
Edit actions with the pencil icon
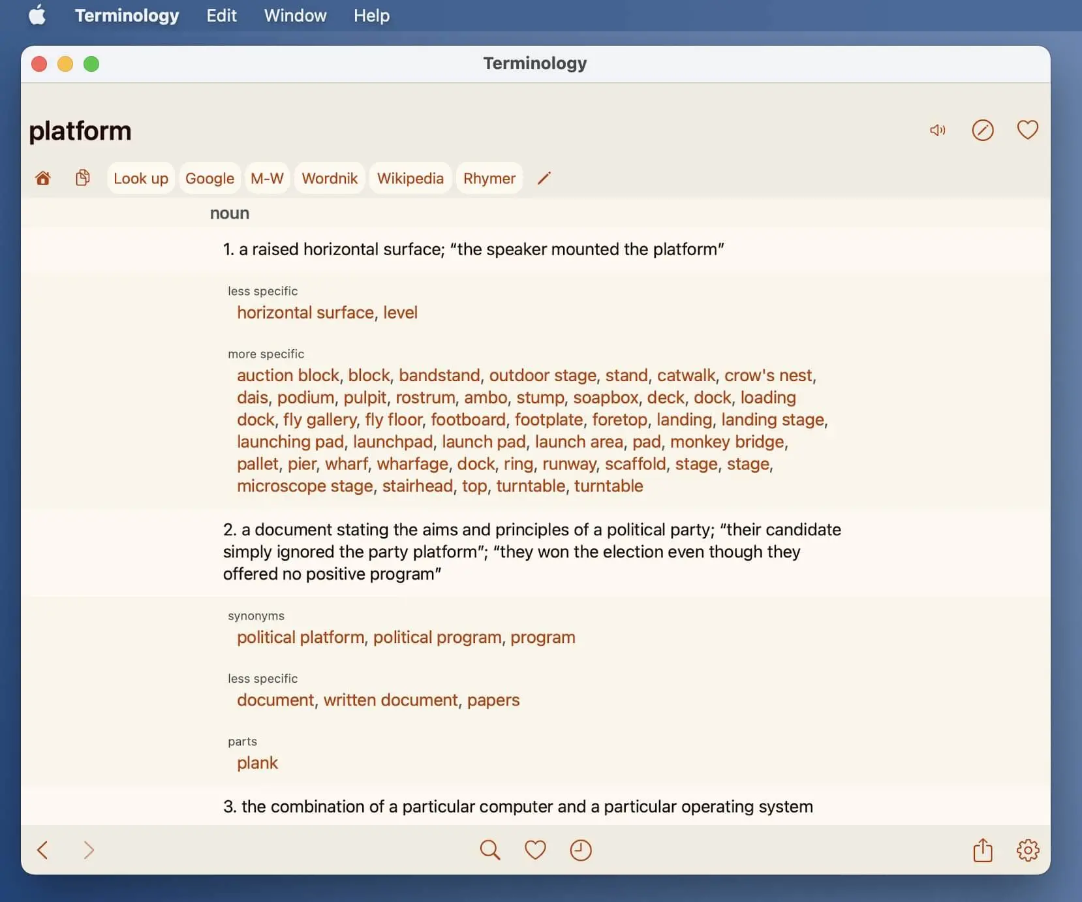tap(544, 178)
